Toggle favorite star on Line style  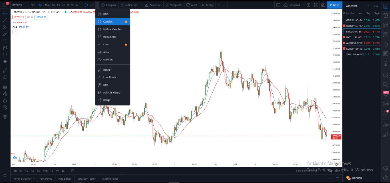[126, 44]
